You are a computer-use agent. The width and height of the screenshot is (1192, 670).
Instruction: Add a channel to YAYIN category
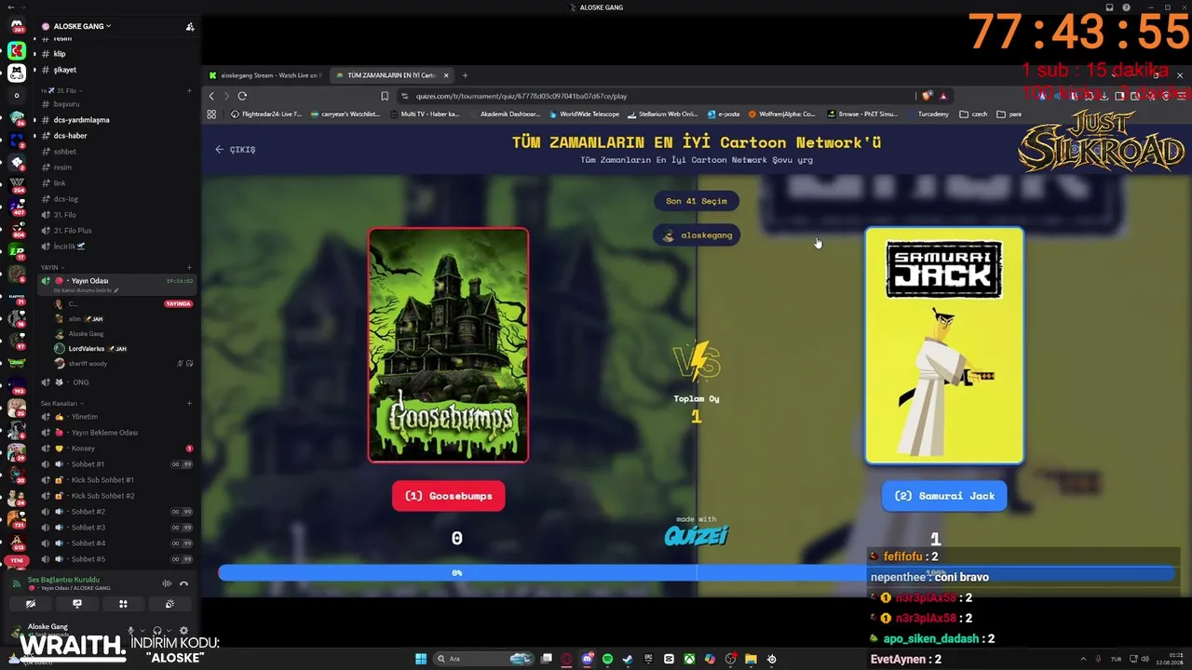tap(190, 267)
